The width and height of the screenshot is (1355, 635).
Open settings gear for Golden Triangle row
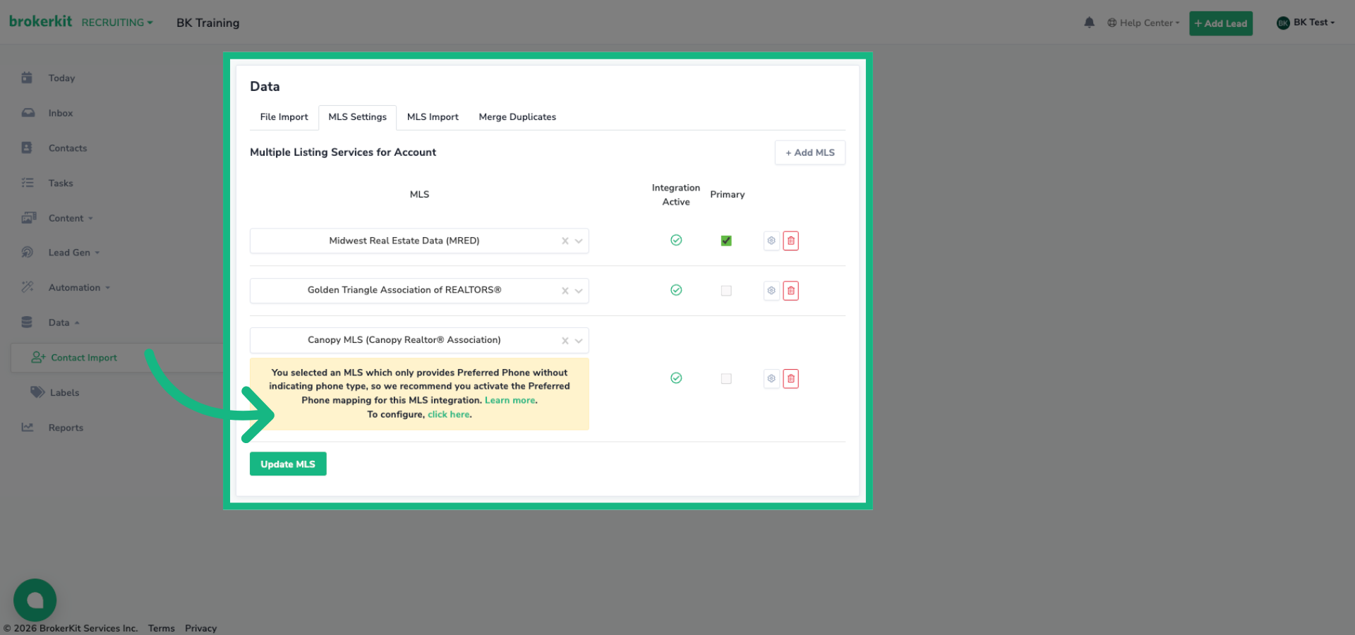pos(771,291)
